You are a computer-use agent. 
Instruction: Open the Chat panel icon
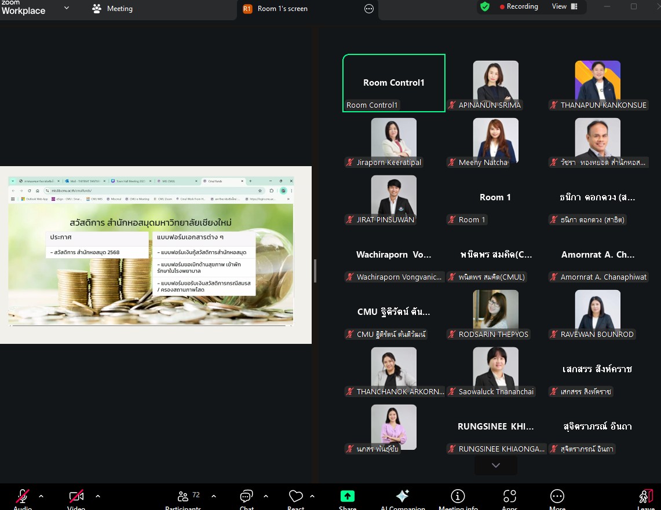pos(246,496)
